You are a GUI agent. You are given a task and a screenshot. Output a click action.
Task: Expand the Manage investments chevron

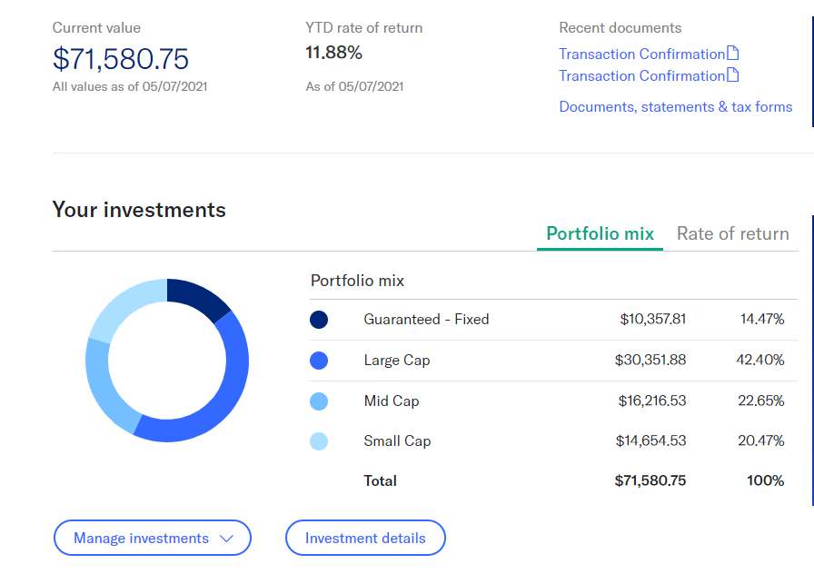coord(226,539)
